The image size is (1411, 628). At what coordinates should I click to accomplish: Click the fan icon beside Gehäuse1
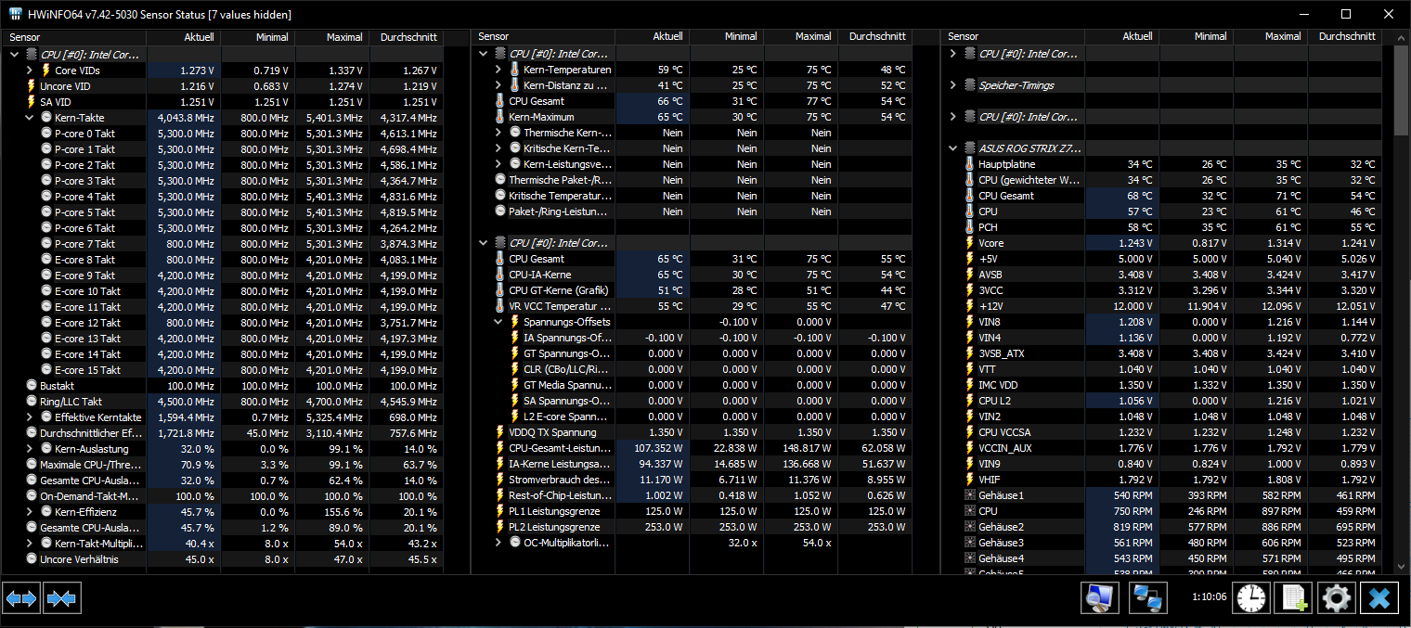970,496
